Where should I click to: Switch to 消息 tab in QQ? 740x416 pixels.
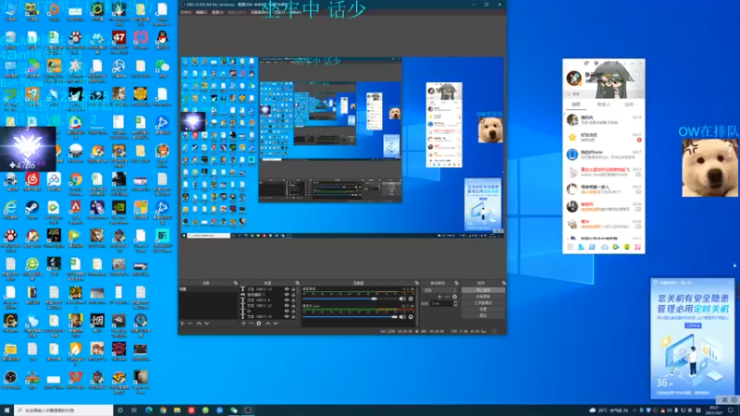575,104
